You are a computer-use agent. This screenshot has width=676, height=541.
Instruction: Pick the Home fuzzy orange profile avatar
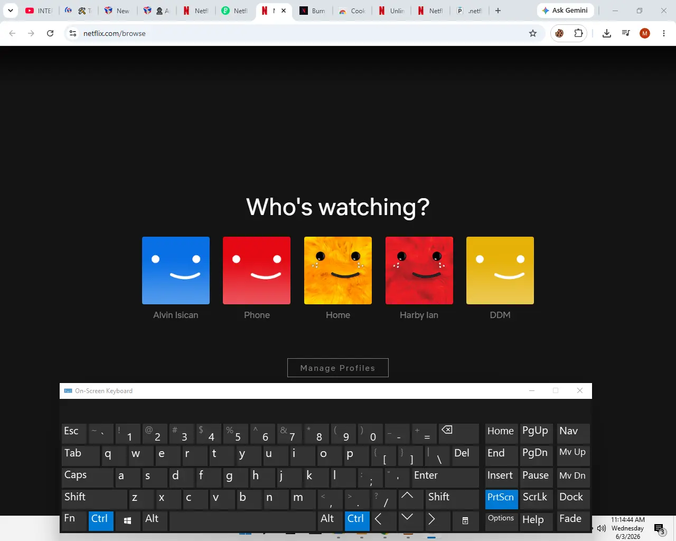(338, 270)
